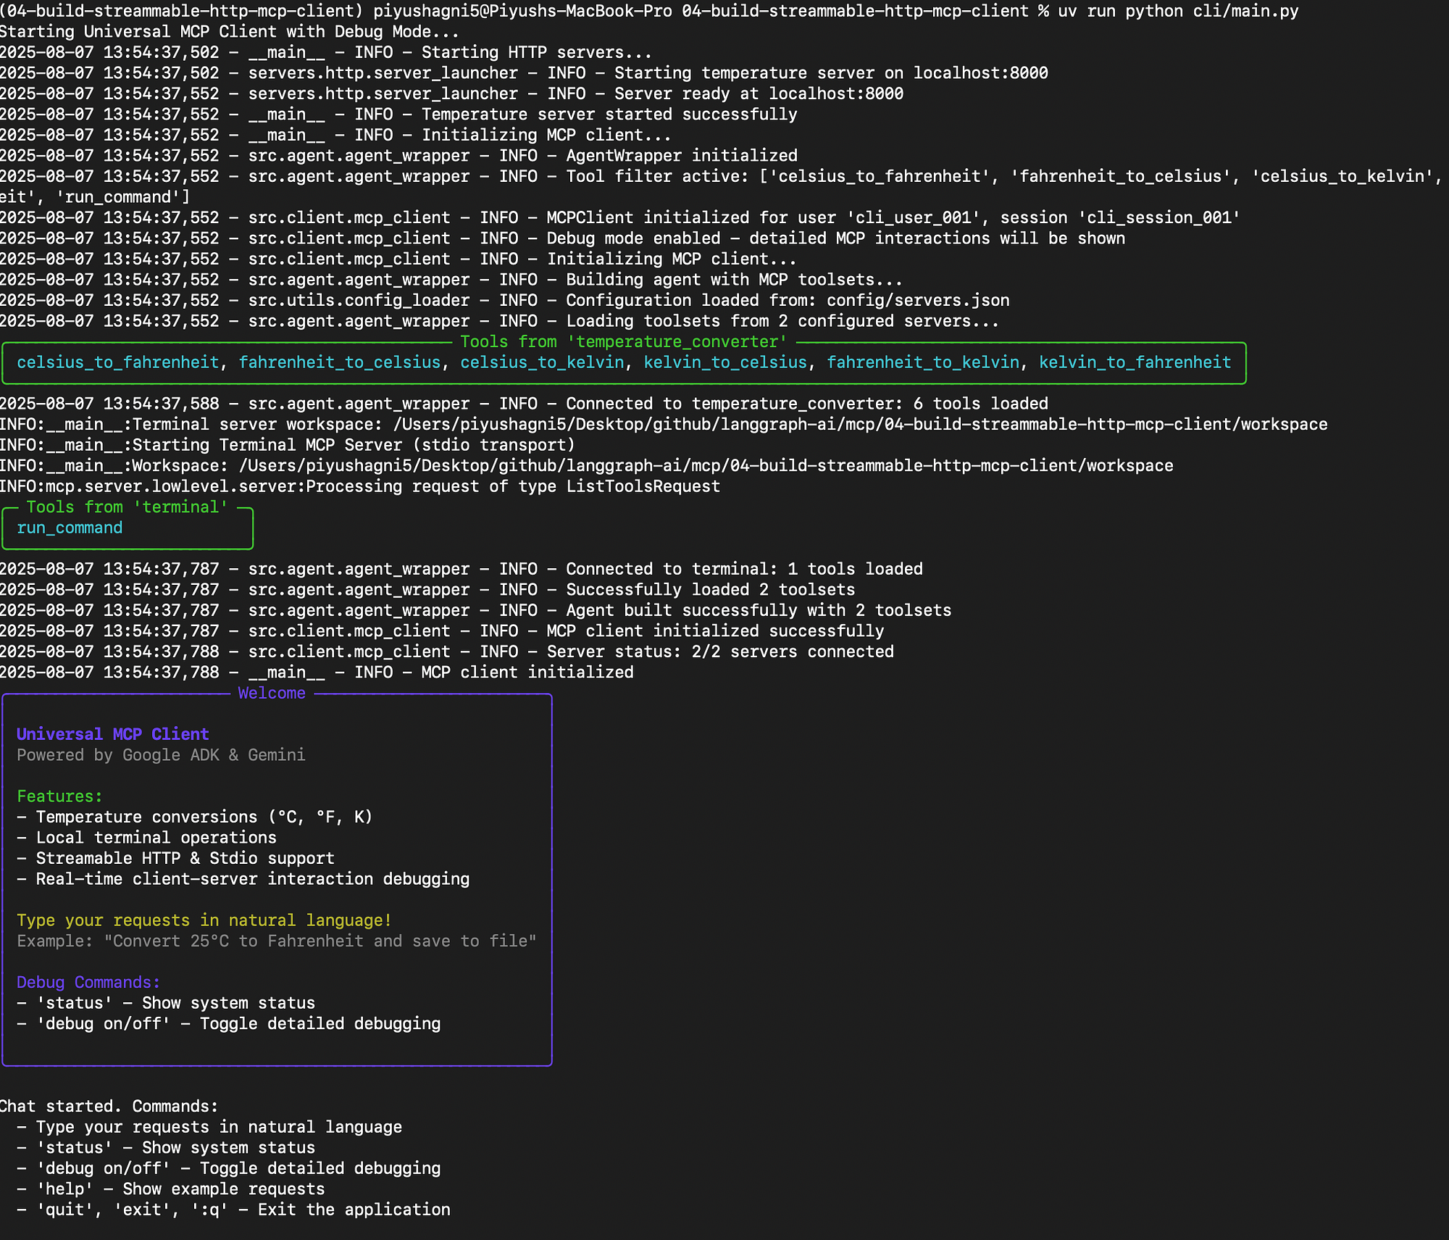Click the celsius_to_fahrenheit tool name
Image resolution: width=1449 pixels, height=1240 pixels.
click(x=117, y=362)
